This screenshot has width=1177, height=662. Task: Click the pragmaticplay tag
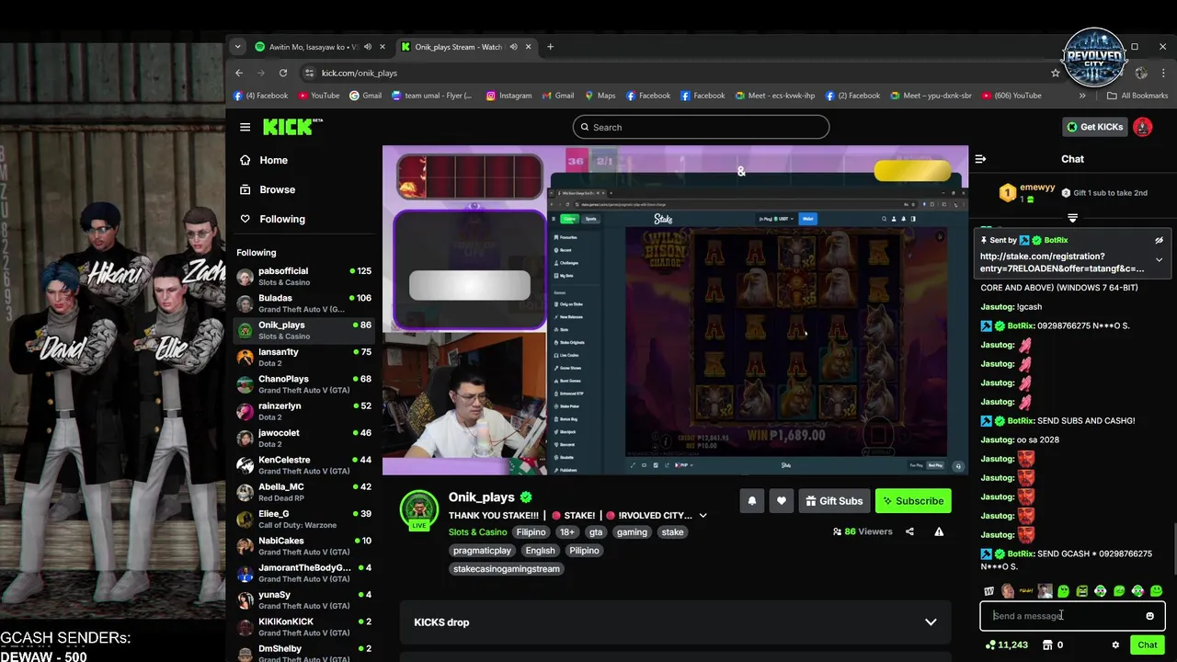482,551
